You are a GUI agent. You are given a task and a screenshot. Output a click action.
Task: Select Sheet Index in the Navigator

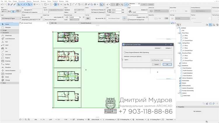(x=187, y=96)
